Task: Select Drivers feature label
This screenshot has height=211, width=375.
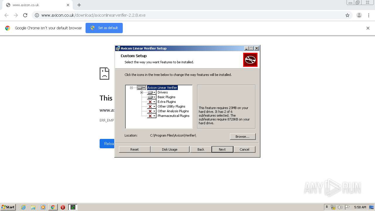Action: (x=163, y=92)
